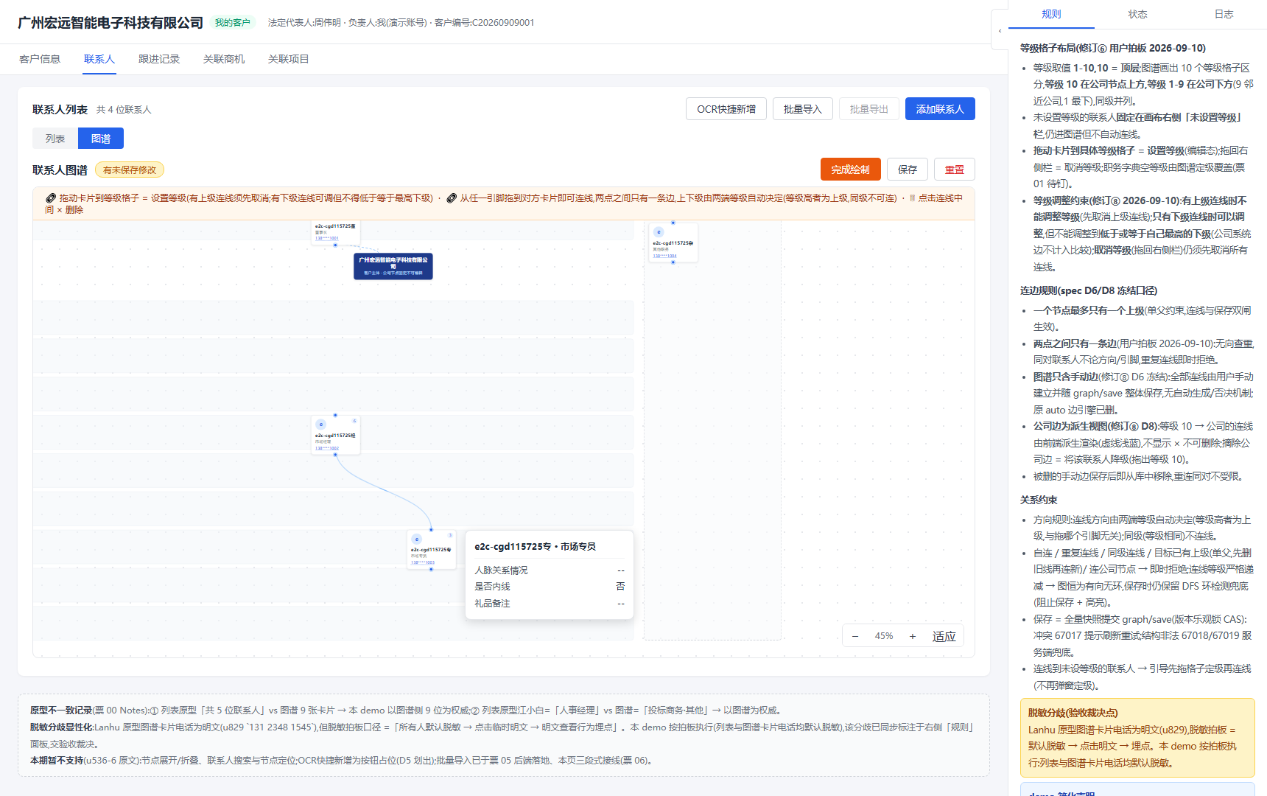Click the 适应 fit-view button

click(944, 636)
